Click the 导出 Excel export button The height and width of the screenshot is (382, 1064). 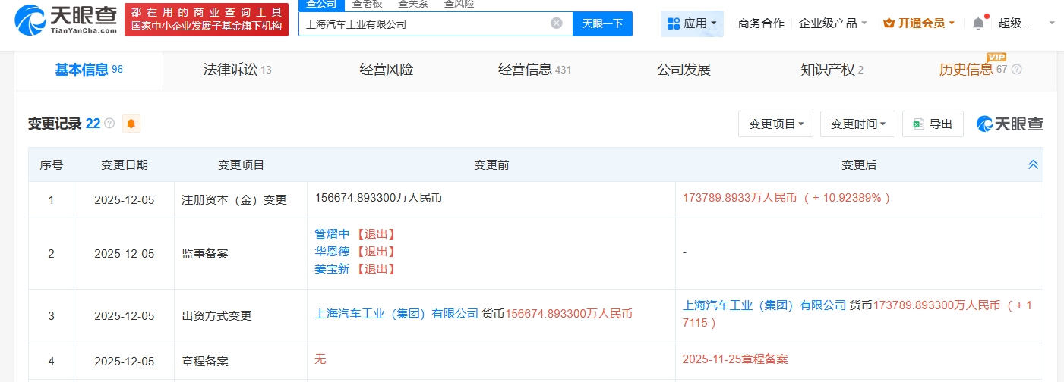[933, 124]
